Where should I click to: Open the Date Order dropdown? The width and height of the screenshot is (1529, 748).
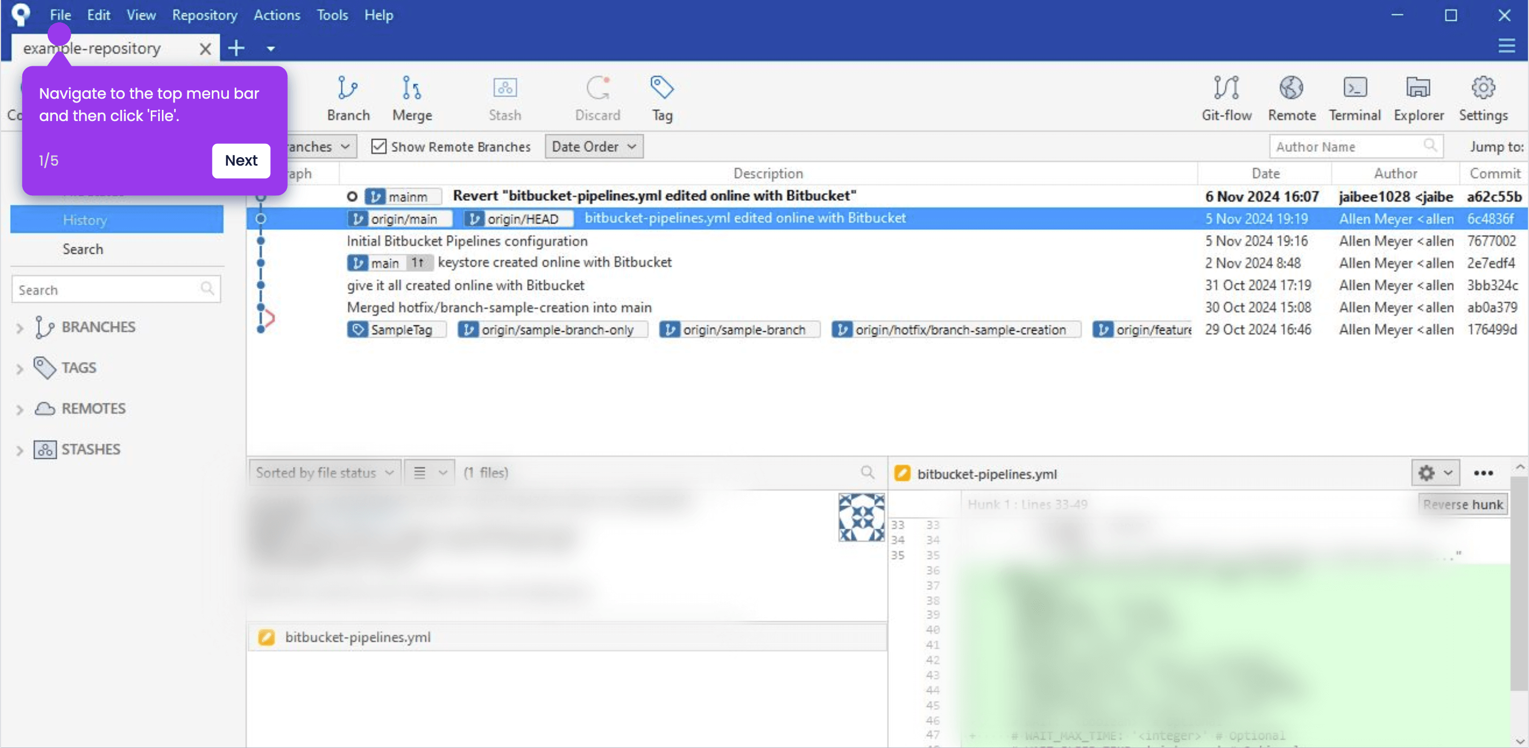pos(594,146)
